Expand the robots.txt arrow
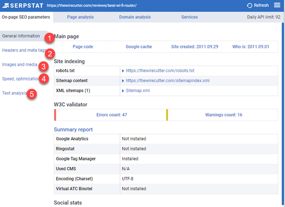This screenshot has height=207, width=285. [123, 71]
